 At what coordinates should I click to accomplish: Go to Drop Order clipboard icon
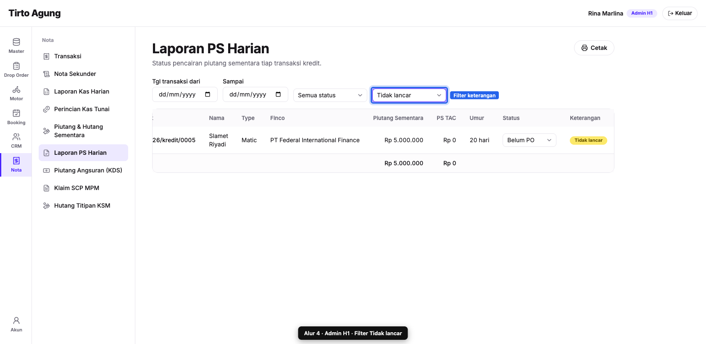pos(16,66)
